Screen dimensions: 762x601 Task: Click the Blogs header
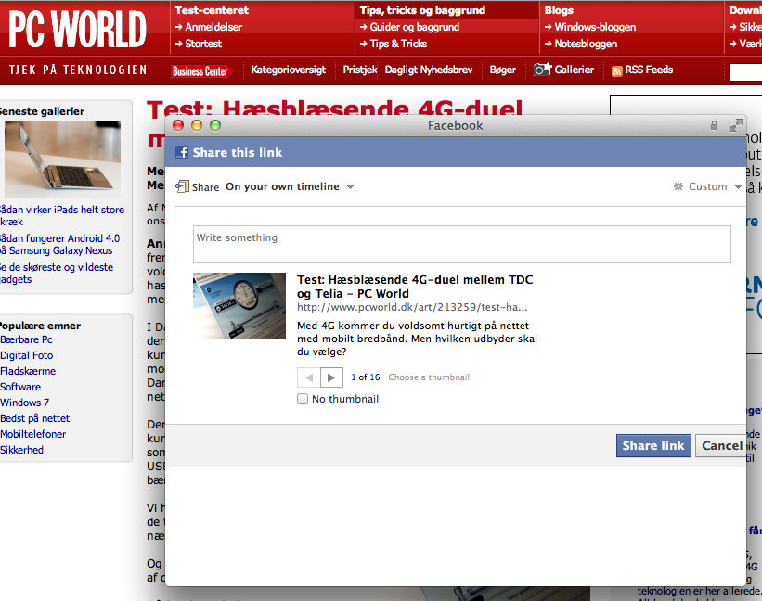coord(559,10)
